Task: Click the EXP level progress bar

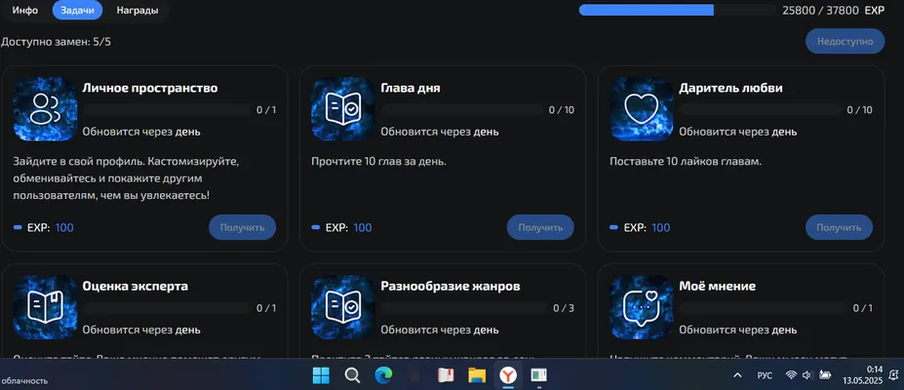Action: pos(678,10)
